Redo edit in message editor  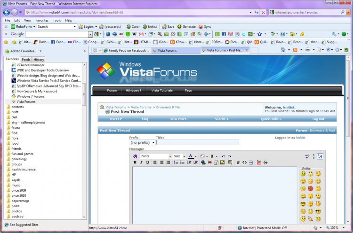point(229,156)
